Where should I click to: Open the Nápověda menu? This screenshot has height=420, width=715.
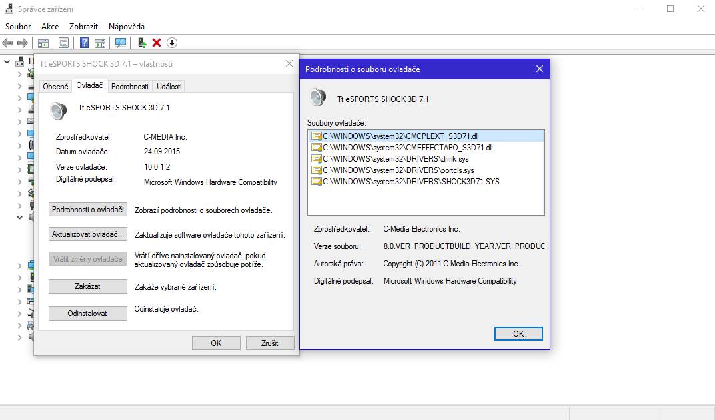(127, 27)
